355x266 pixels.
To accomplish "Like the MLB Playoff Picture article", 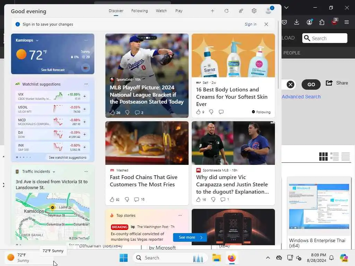I will (113, 113).
